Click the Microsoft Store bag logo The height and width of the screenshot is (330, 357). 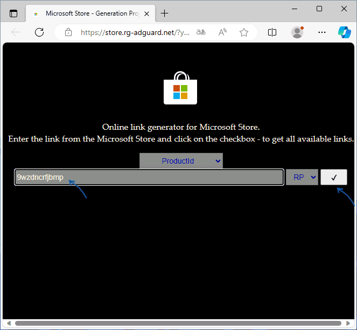coord(180,88)
